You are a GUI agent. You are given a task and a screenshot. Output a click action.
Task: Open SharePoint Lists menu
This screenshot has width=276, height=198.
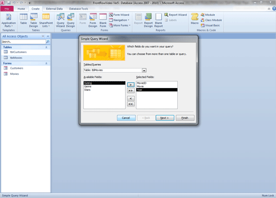[x=46, y=21]
